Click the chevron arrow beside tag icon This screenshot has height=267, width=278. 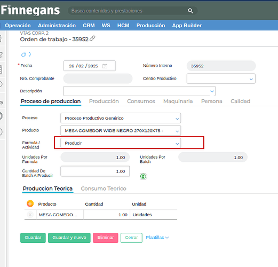[30, 54]
